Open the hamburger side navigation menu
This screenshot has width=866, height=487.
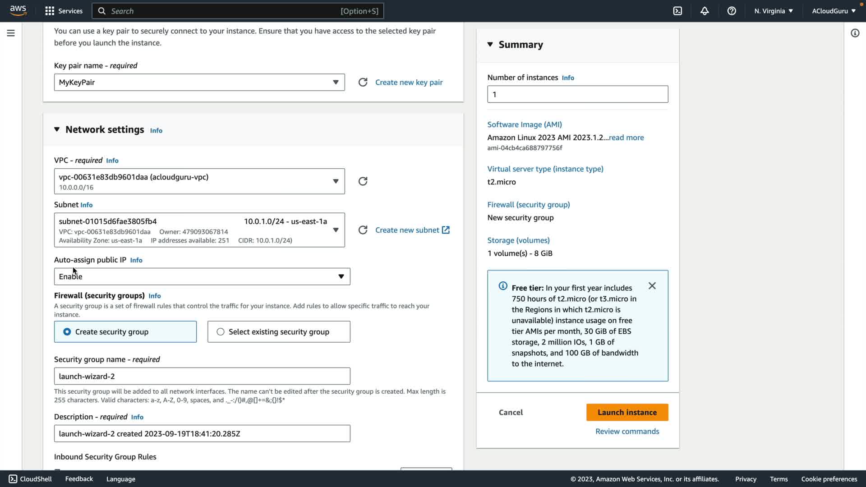[x=11, y=33]
